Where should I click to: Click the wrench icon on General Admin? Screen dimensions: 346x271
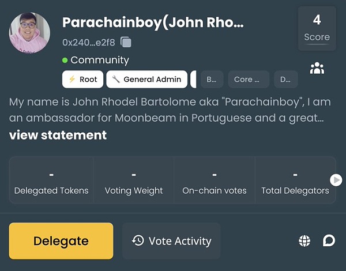click(116, 80)
